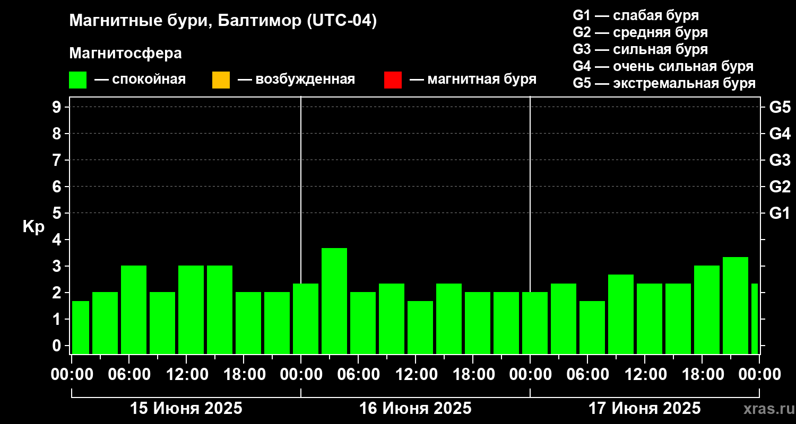
Task: Click the '— спокойная' legend label
Action: click(x=140, y=79)
